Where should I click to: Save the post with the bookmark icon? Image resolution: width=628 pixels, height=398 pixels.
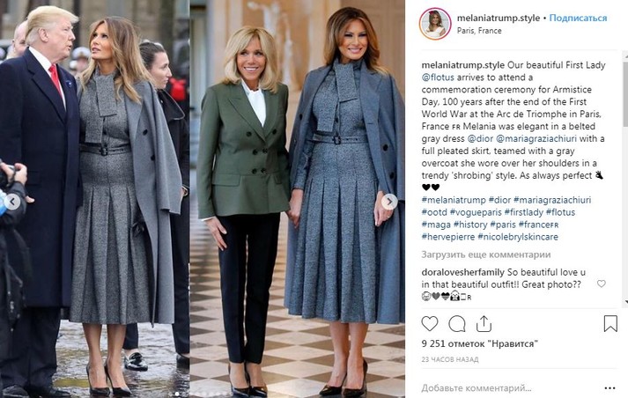tap(610, 323)
